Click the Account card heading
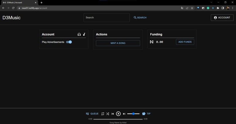The height and width of the screenshot is (124, 236). (48, 34)
